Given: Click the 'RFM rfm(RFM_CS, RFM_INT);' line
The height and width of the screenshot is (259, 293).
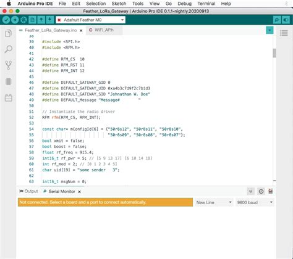Looking at the screenshot, I should (71, 118).
